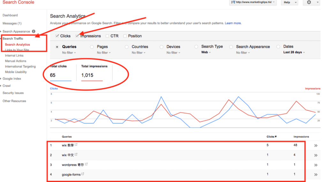Click the wordpress 寄存 query text
Viewport: 327px width, 182px height.
pos(73,165)
